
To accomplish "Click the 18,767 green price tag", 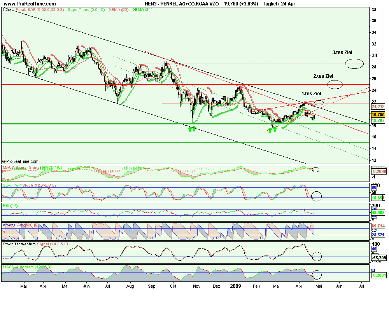I will pyautogui.click(x=378, y=121).
